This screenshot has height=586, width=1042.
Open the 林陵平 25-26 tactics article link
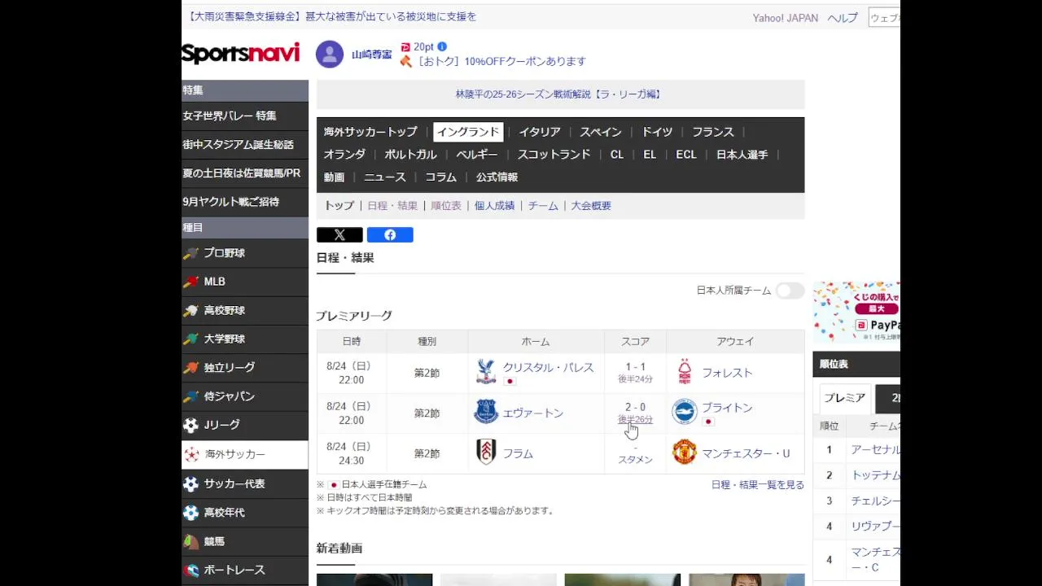558,94
